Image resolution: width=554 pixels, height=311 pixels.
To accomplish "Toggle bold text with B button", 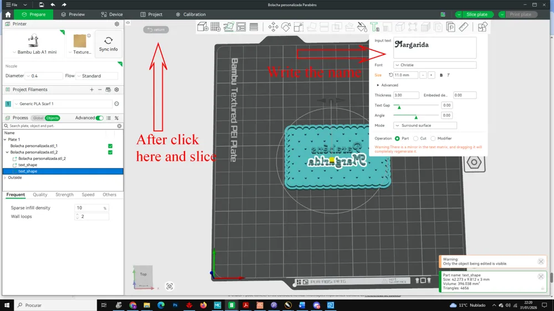I will tap(441, 75).
